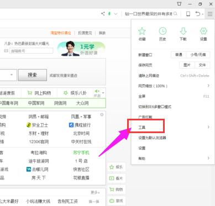Image resolution: width=215 pixels, height=206 pixels.
Task: Click the 购物 cart sidebar shortcut
Action: pos(116,189)
